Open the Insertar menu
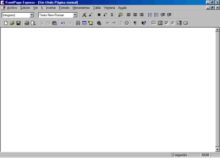 pos(51,7)
